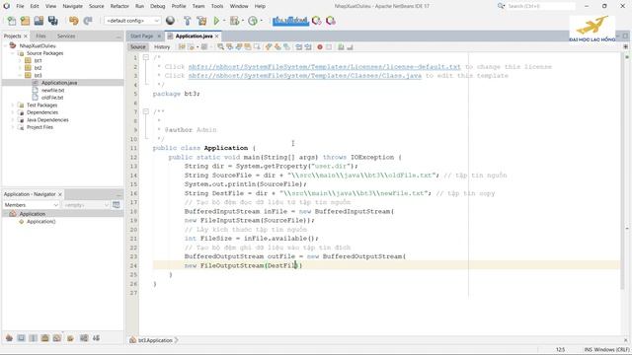The height and width of the screenshot is (355, 632).
Task: Click the Profile Project toolbar icon
Action: (x=253, y=21)
